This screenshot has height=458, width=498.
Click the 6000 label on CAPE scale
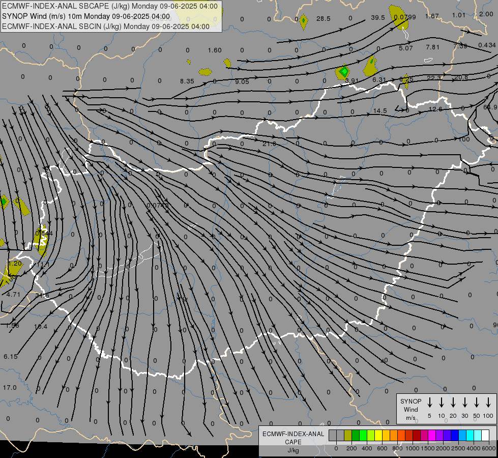pos(489,448)
